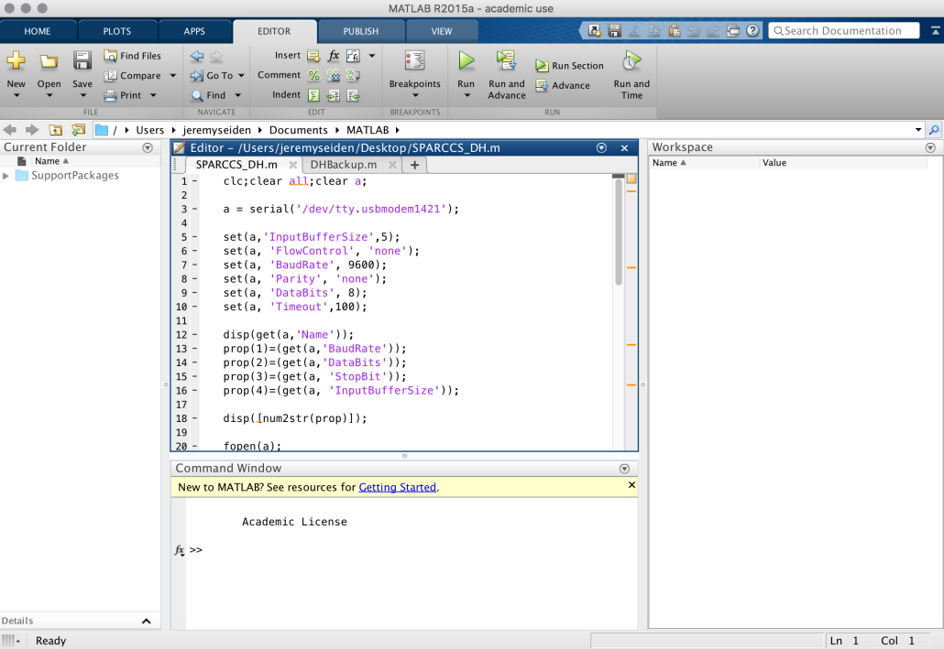Toggle breakpoint dash on line 18
The width and height of the screenshot is (944, 649).
tap(194, 418)
